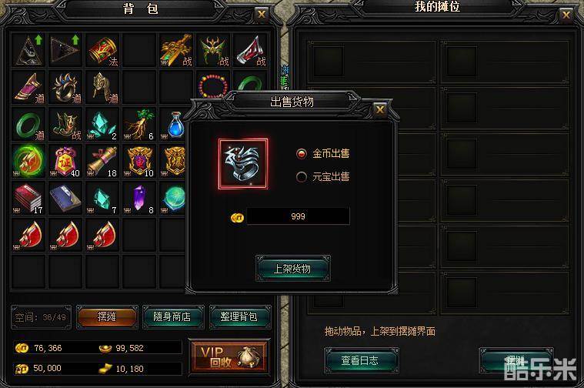Select the purple crystal stack of 8
Screen dimensions: 584x388
[x=139, y=199]
